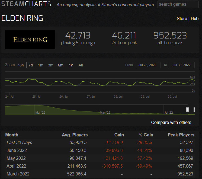The image size is (202, 179).
Task: Show All time zoom range
Action: click(81, 65)
